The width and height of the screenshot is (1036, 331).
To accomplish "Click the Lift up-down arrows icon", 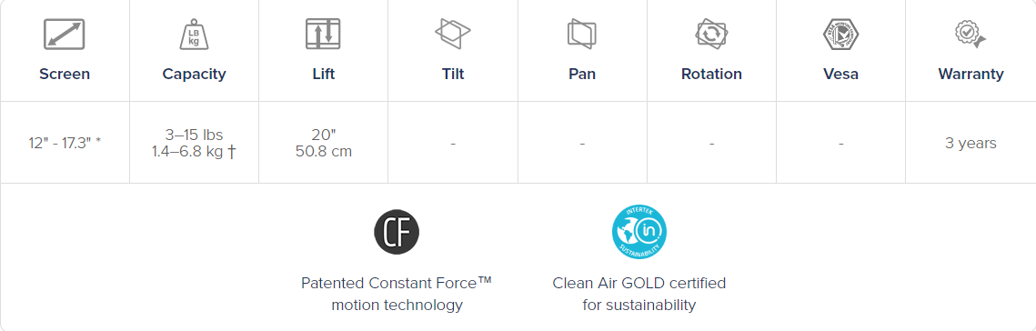I will 323,34.
